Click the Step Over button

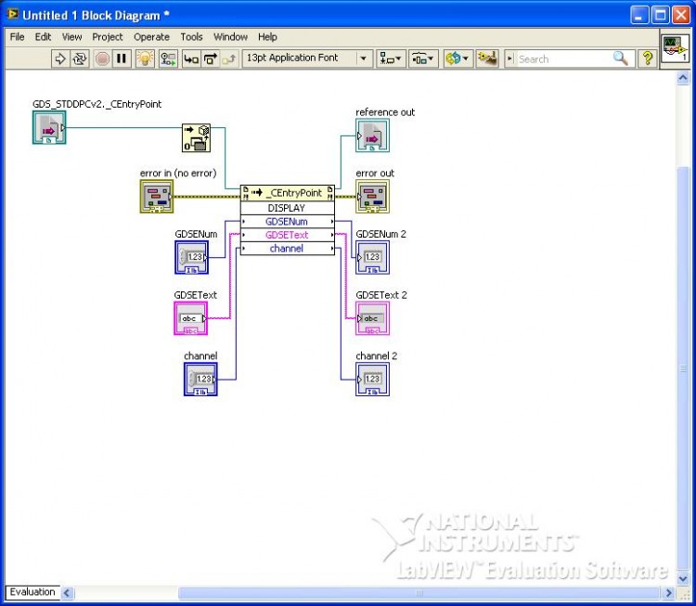point(211,58)
